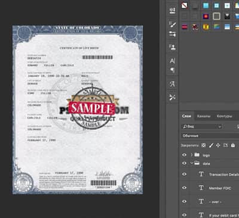Open the Brushes panel icon
Image resolution: width=239 pixels, height=218 pixels.
coord(173,24)
